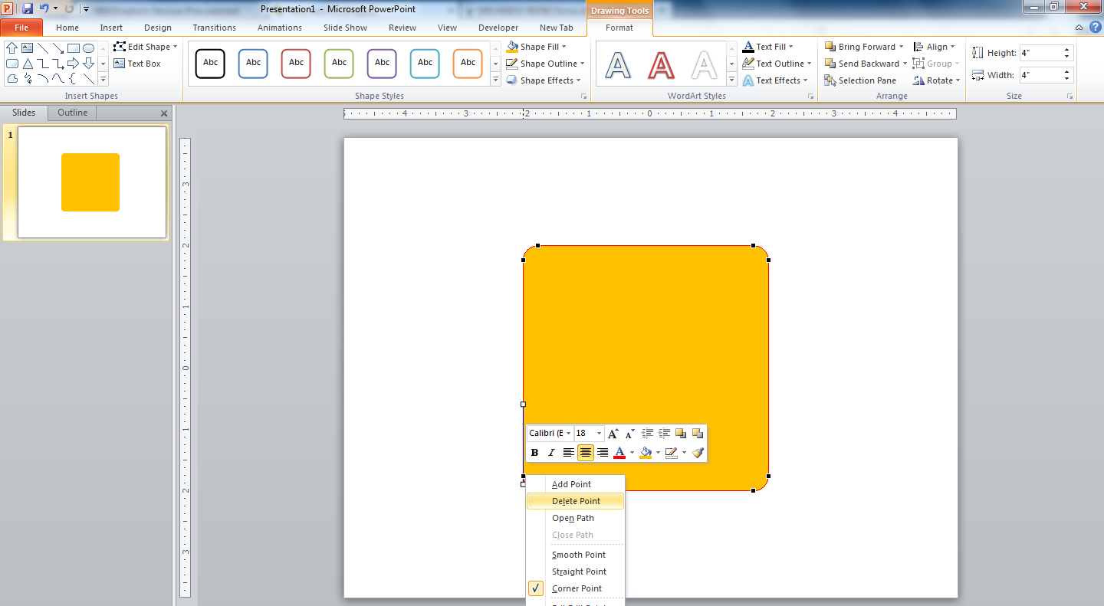Pick the Scribble shape tool
This screenshot has width=1104, height=606.
click(x=28, y=79)
